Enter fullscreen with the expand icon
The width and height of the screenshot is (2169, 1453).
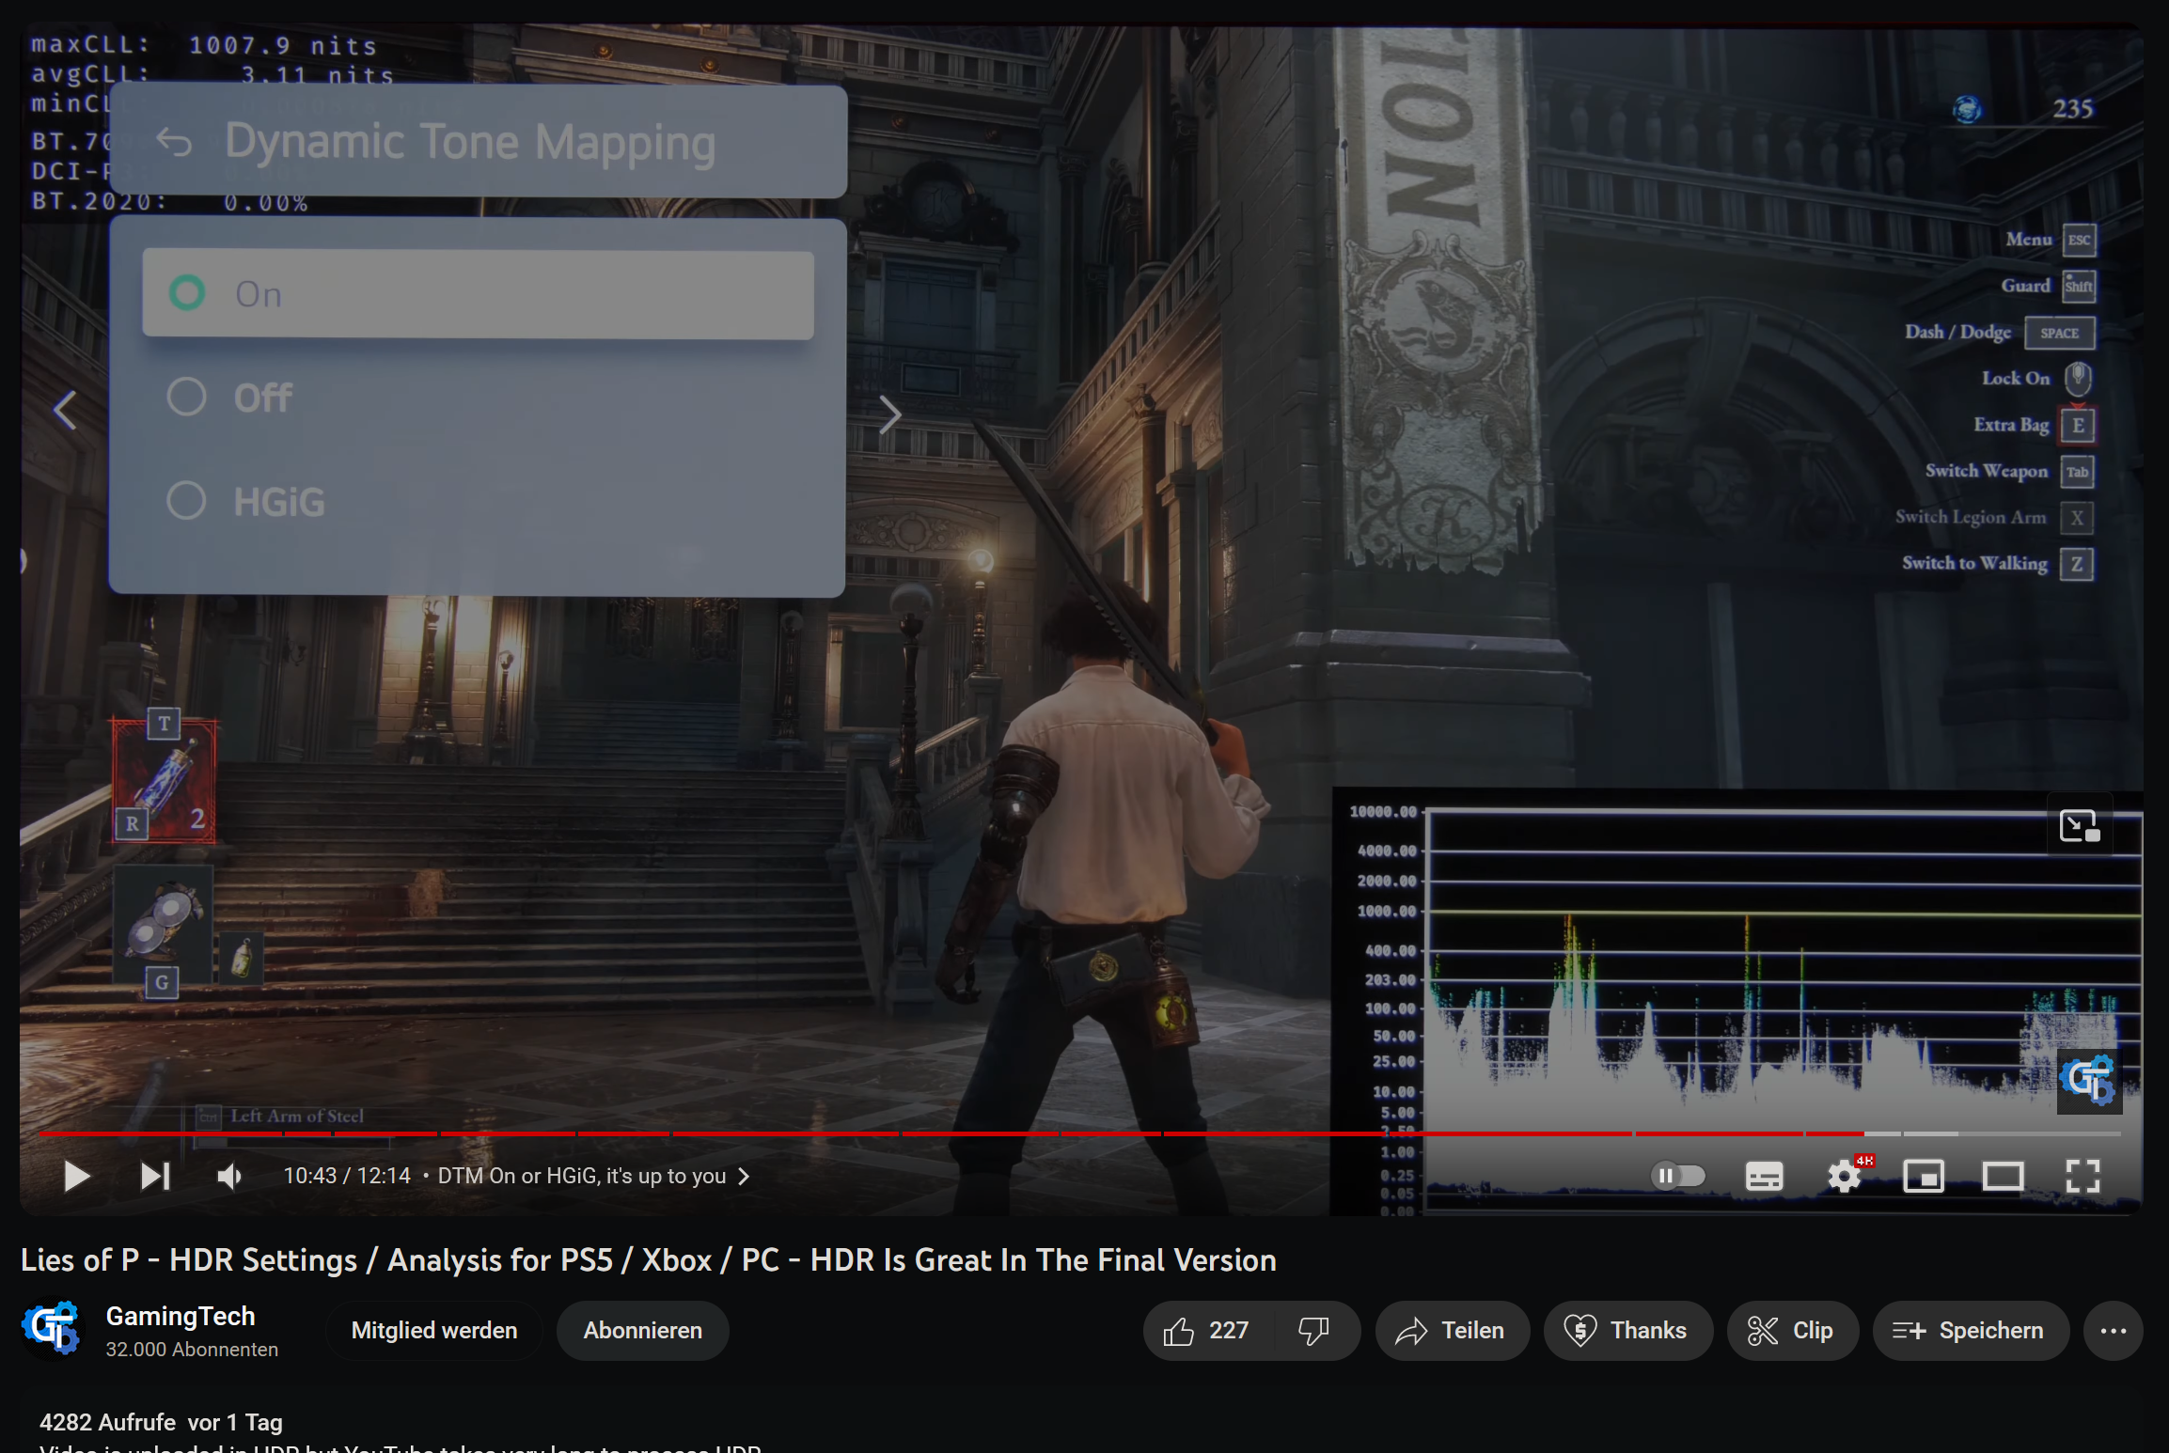[2083, 1176]
